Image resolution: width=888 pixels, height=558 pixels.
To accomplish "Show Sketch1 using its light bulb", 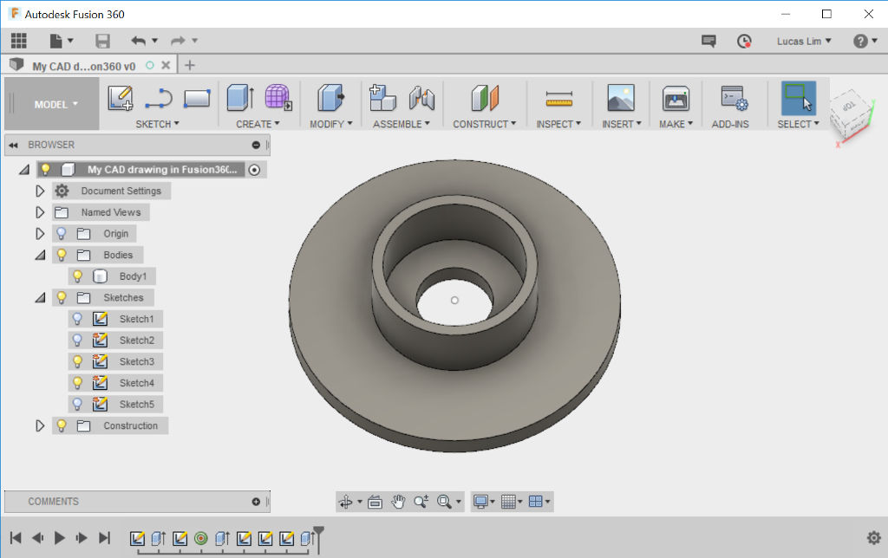I will tap(77, 319).
